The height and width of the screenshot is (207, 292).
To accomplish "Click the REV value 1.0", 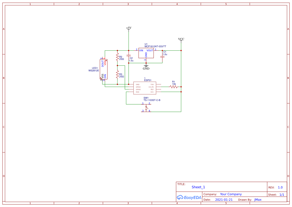I will point(280,187).
